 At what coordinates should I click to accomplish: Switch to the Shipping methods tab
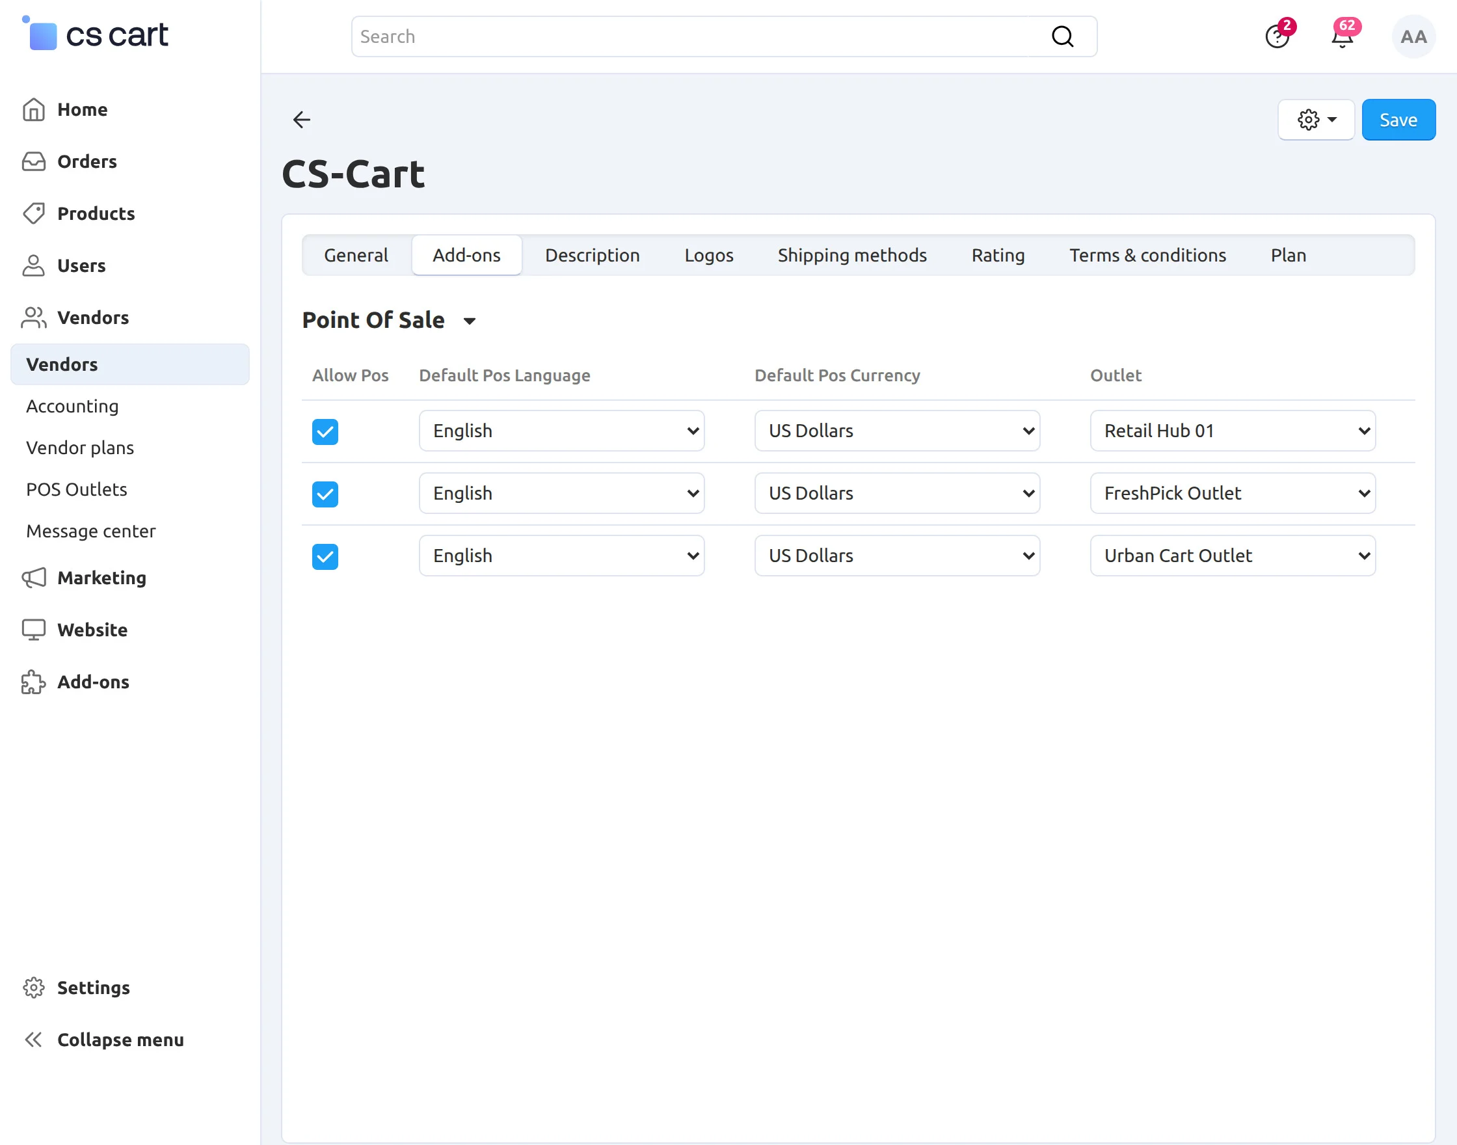pos(852,256)
